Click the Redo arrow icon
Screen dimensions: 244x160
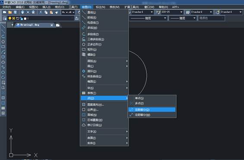click(x=70, y=12)
